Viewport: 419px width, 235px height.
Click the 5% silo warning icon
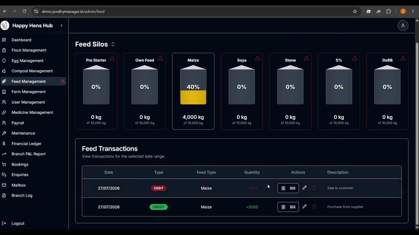point(355,58)
